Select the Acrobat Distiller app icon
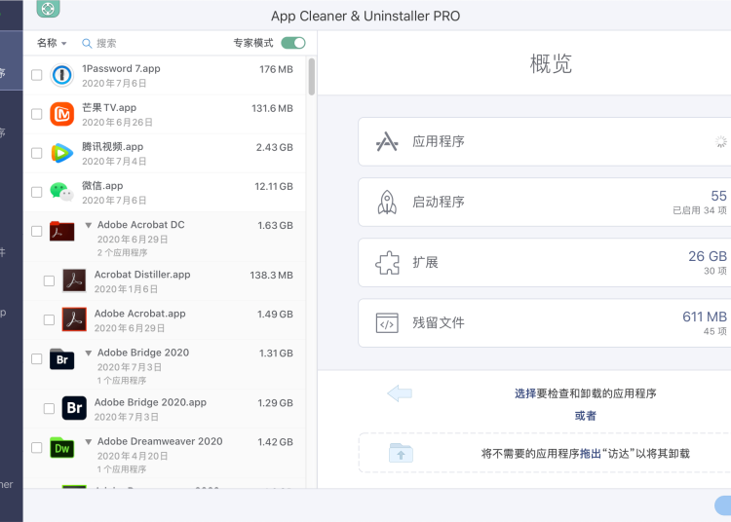Screen dimensions: 731x522 coord(74,280)
